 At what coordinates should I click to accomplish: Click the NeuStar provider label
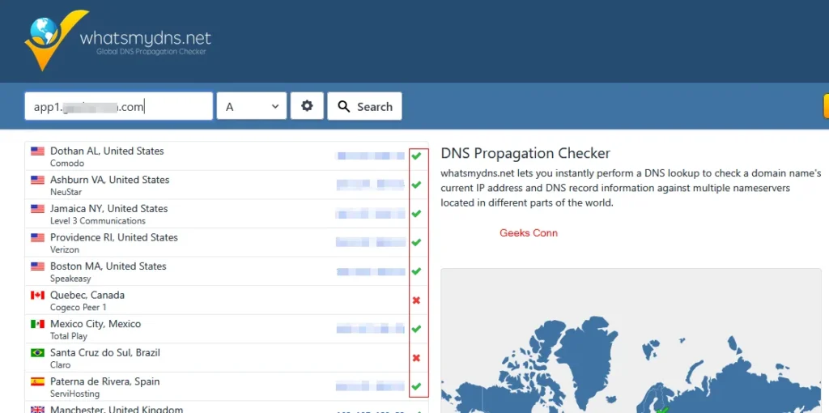pos(66,192)
